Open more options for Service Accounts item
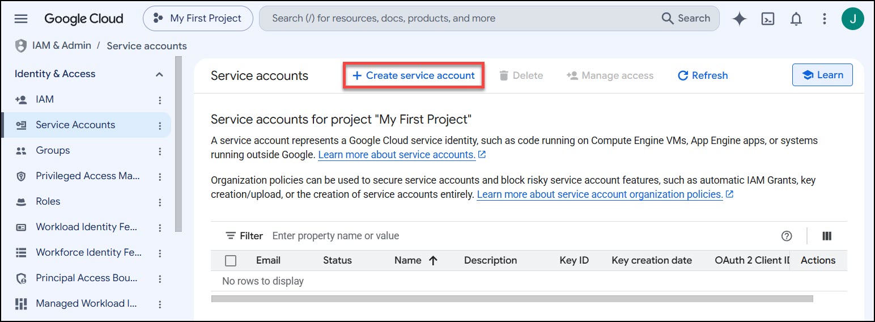 tap(160, 126)
